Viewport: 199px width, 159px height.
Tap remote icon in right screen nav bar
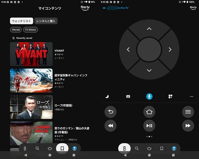click(124, 148)
